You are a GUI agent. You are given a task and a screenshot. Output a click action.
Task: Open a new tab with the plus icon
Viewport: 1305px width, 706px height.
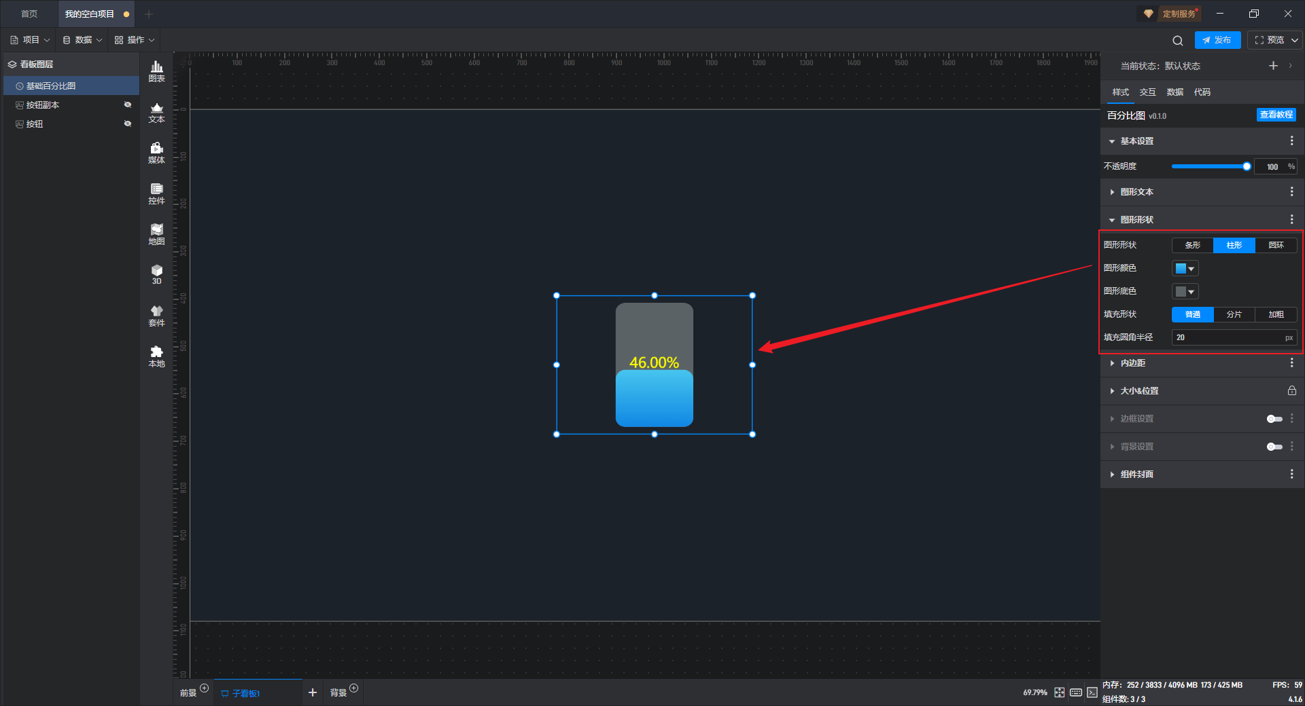click(149, 14)
